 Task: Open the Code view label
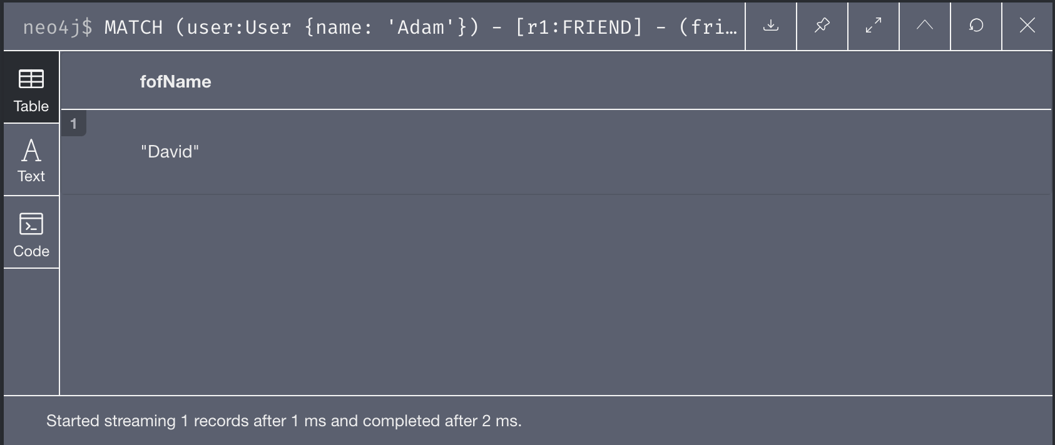coord(31,251)
